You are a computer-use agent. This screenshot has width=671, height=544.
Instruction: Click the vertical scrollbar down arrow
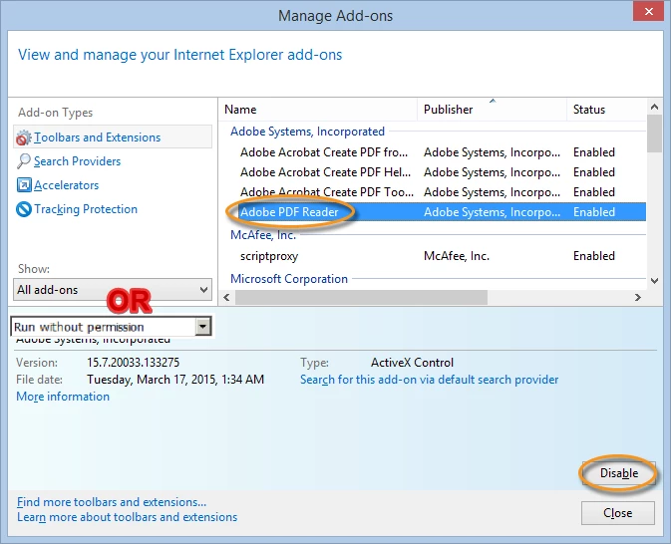tap(654, 281)
